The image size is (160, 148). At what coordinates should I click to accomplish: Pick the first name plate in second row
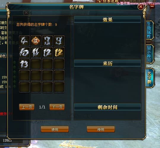click(24, 52)
